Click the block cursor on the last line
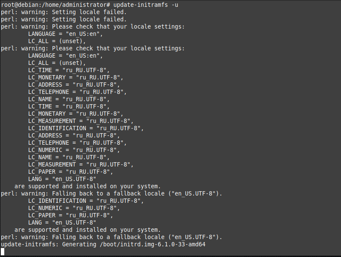341x257 pixels. 3,251
